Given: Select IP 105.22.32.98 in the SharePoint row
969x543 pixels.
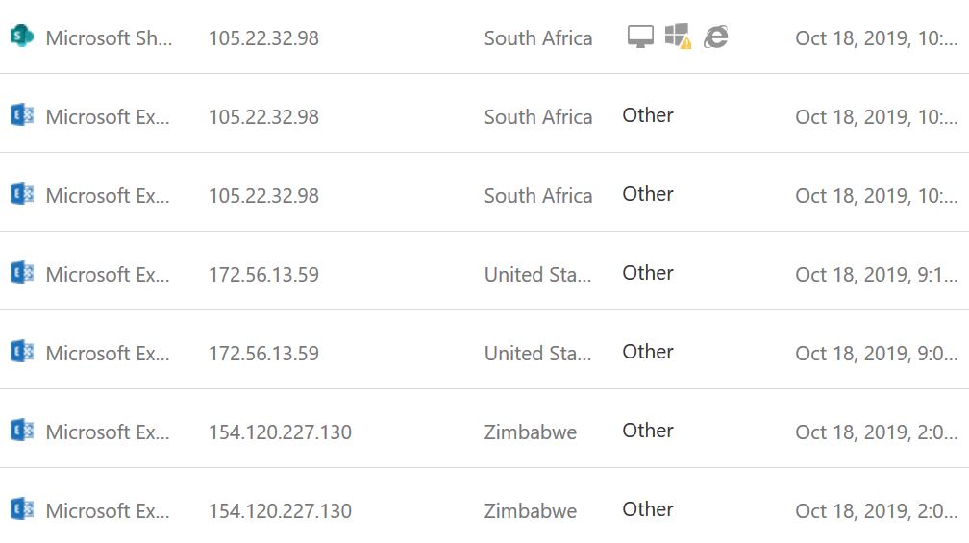Looking at the screenshot, I should [263, 38].
